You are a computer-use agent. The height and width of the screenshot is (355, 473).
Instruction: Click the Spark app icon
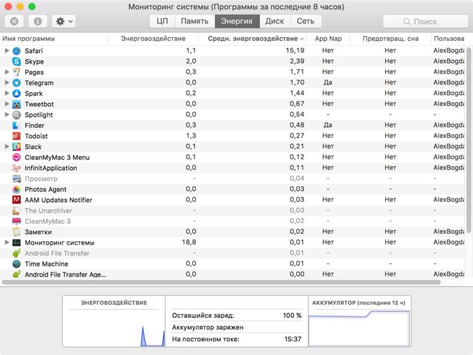(x=16, y=93)
